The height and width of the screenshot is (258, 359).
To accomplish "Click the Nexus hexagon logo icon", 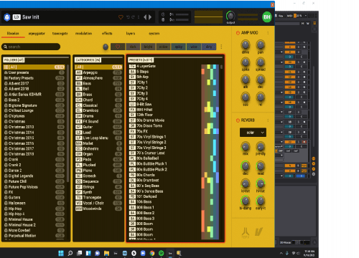I will pos(7,17).
